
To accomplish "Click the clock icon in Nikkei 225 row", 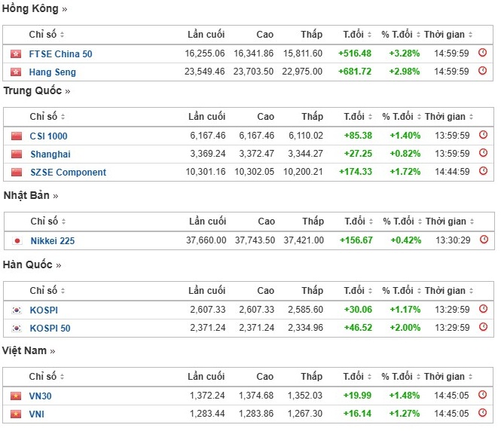I will click(x=484, y=240).
